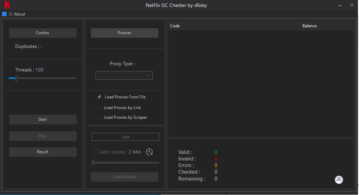
Task: Sort by the Balance column header
Action: pos(326,26)
